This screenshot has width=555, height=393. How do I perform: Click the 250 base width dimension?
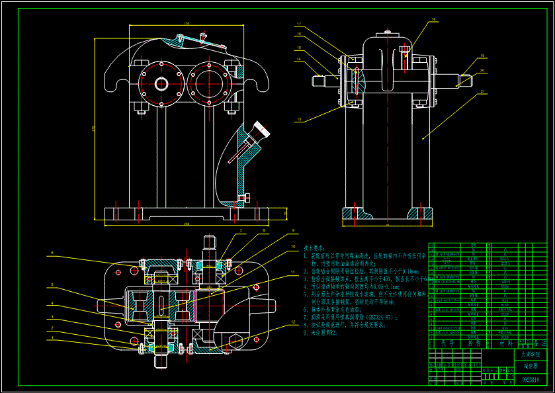click(x=186, y=224)
